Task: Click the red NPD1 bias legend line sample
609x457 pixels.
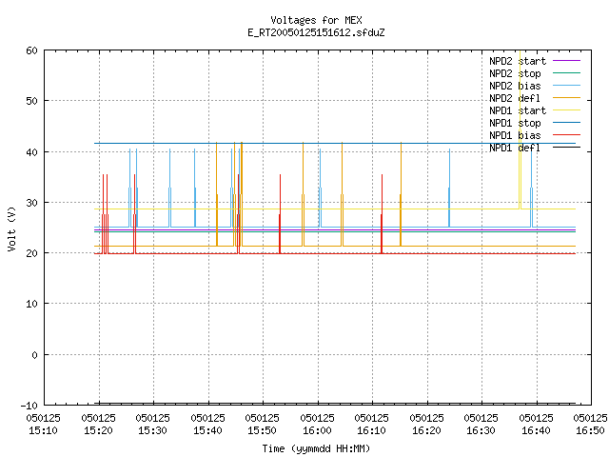Action: coord(566,135)
